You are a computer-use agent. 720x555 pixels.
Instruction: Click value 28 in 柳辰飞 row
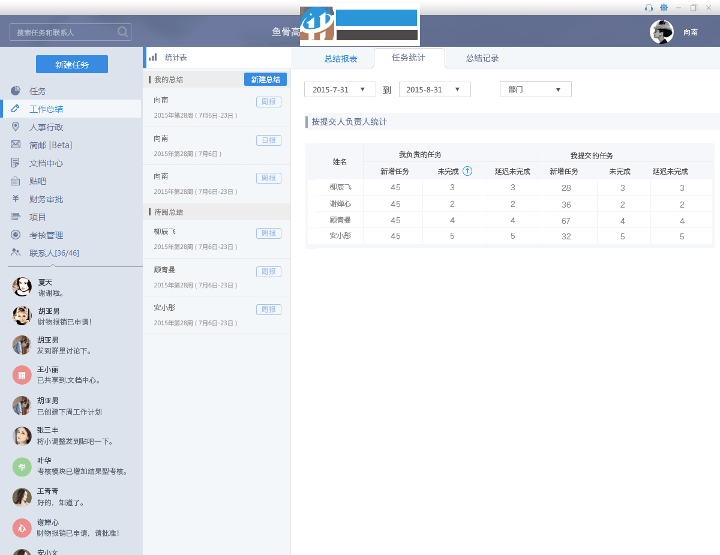tap(566, 188)
